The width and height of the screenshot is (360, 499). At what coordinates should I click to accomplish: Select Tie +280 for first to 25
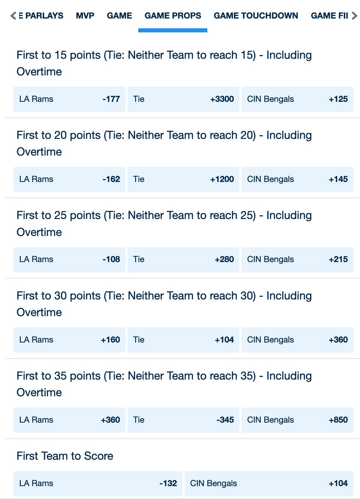coord(183,260)
